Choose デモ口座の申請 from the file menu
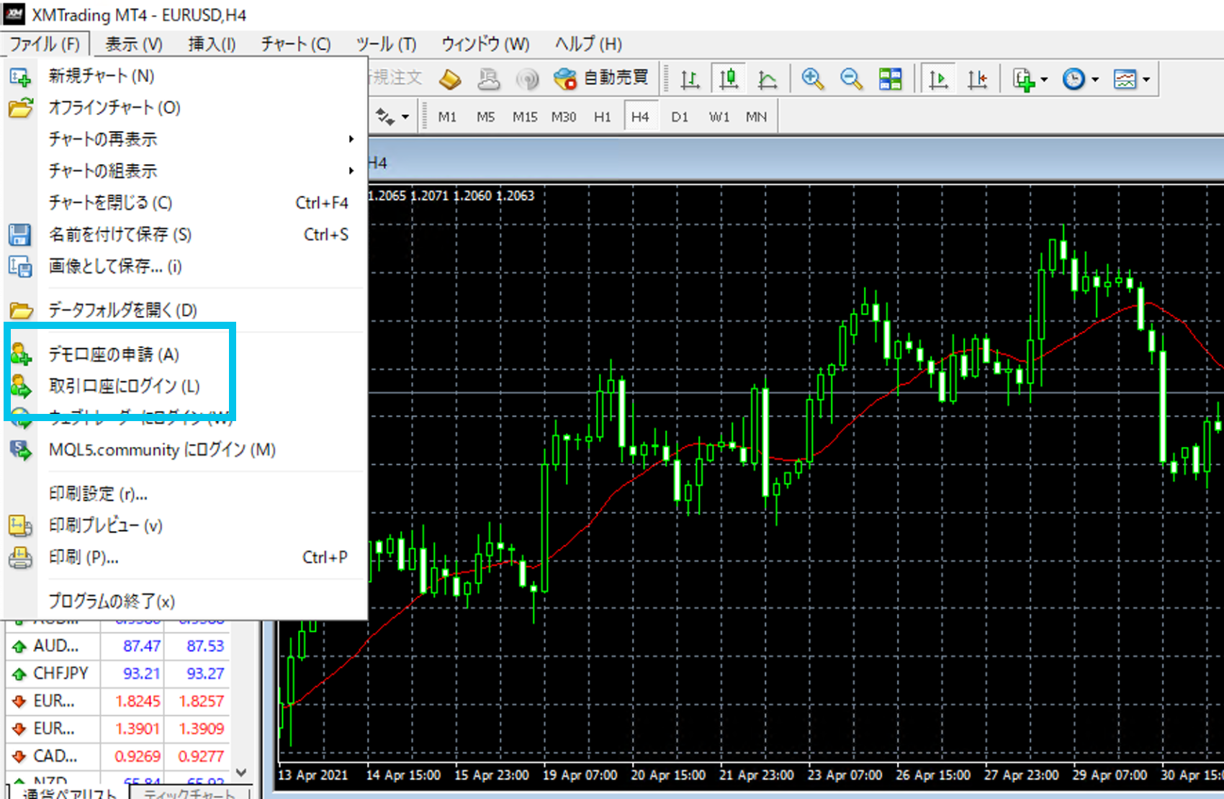This screenshot has height=799, width=1224. click(x=114, y=354)
